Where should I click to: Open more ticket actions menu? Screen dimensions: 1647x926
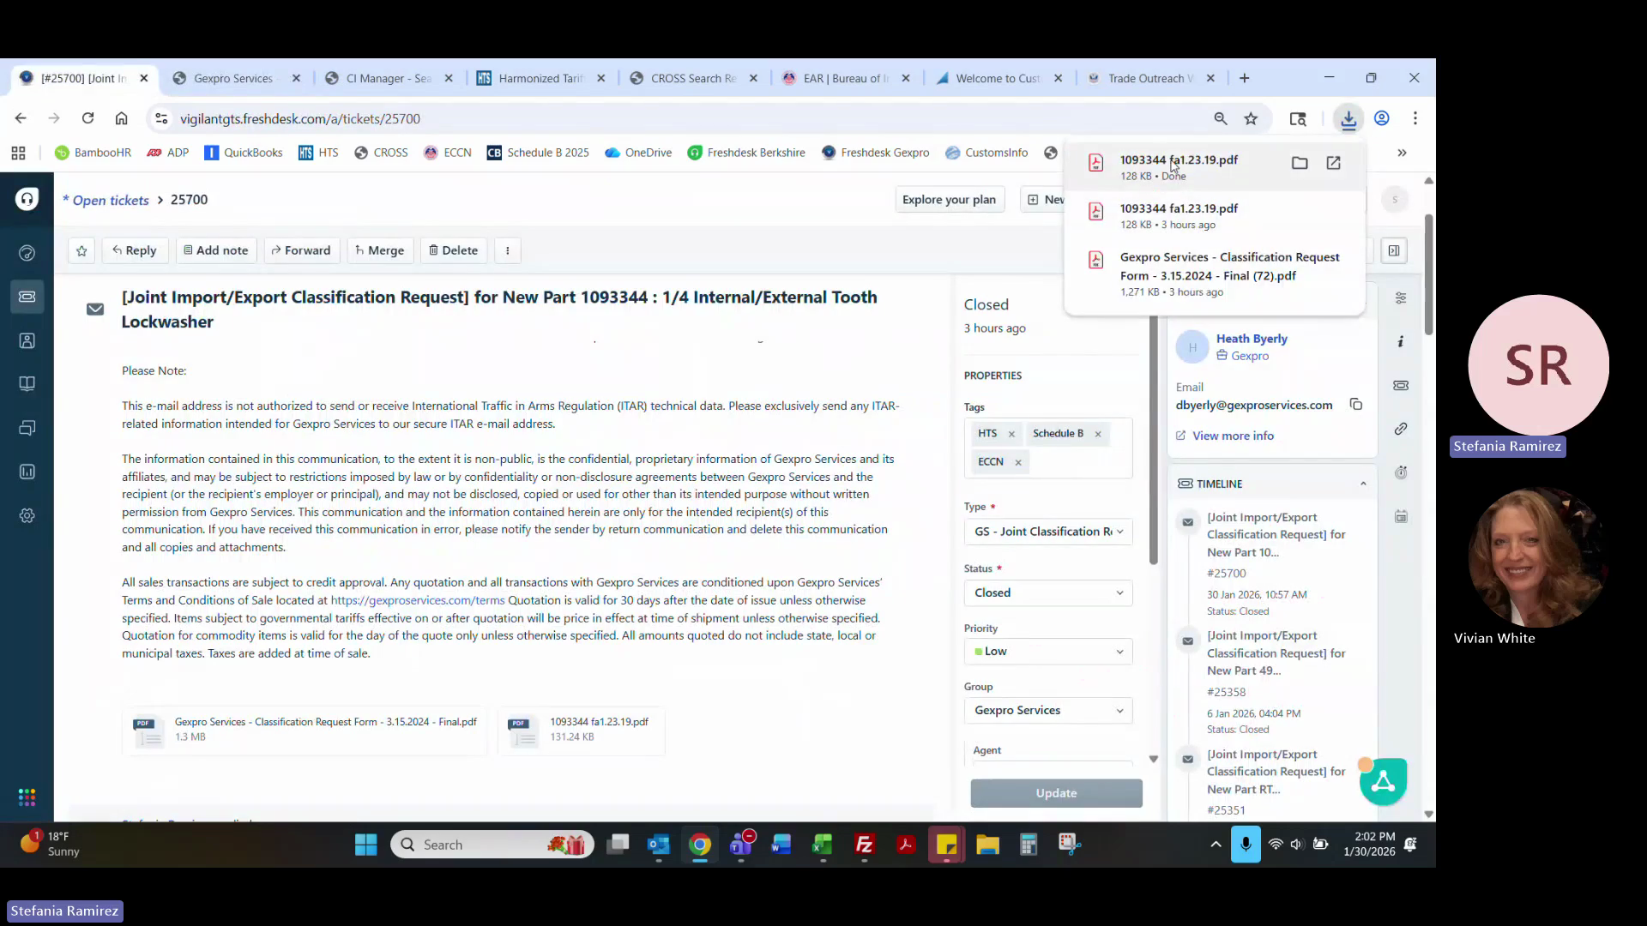pyautogui.click(x=508, y=250)
